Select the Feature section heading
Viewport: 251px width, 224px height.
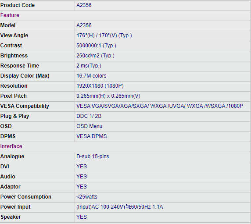10,15
